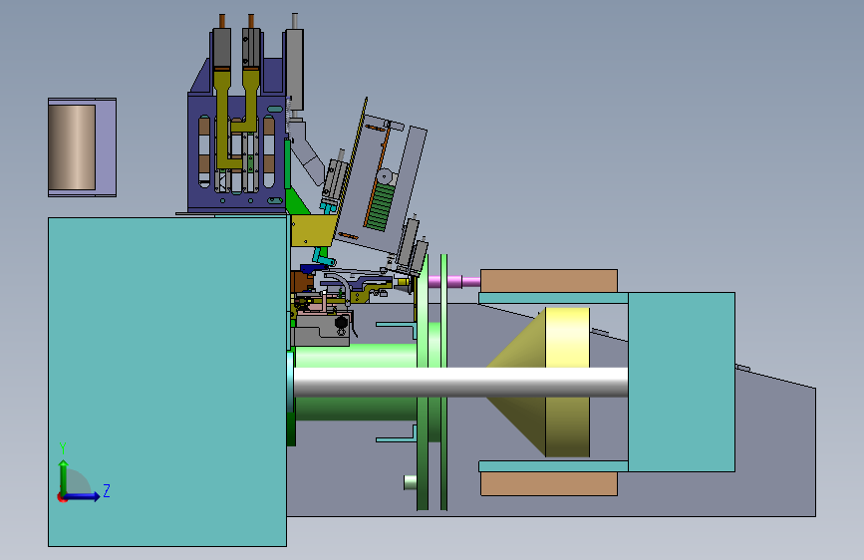The image size is (864, 560).
Task: Click the green Y axis of the triad
Action: coord(64,475)
